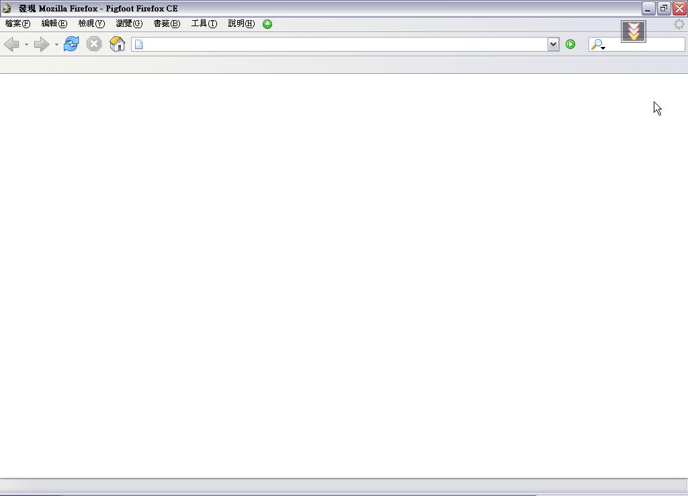This screenshot has height=496, width=688.
Task: Open the search engine selector magnifier dropdown
Action: pos(597,45)
